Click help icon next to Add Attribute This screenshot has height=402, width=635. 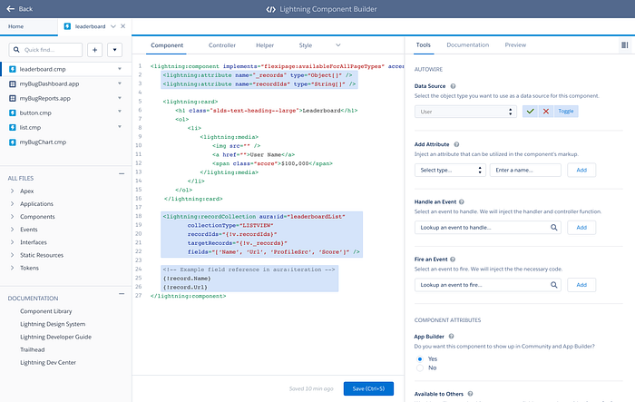click(456, 144)
